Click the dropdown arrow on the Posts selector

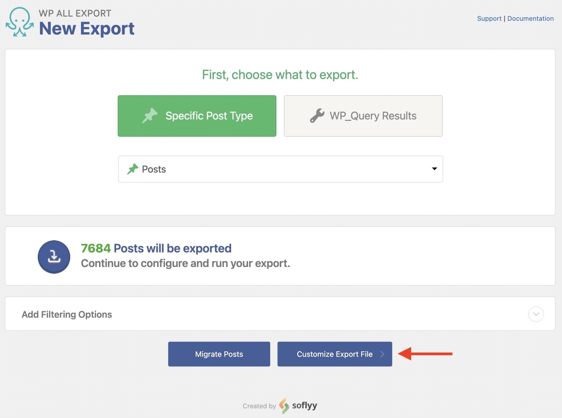[x=434, y=169]
